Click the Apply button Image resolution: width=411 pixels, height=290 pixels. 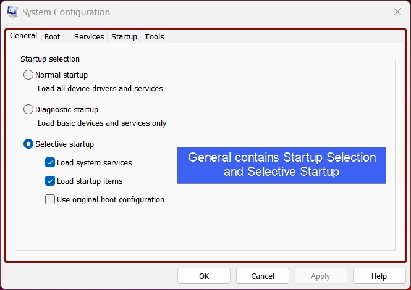(321, 276)
